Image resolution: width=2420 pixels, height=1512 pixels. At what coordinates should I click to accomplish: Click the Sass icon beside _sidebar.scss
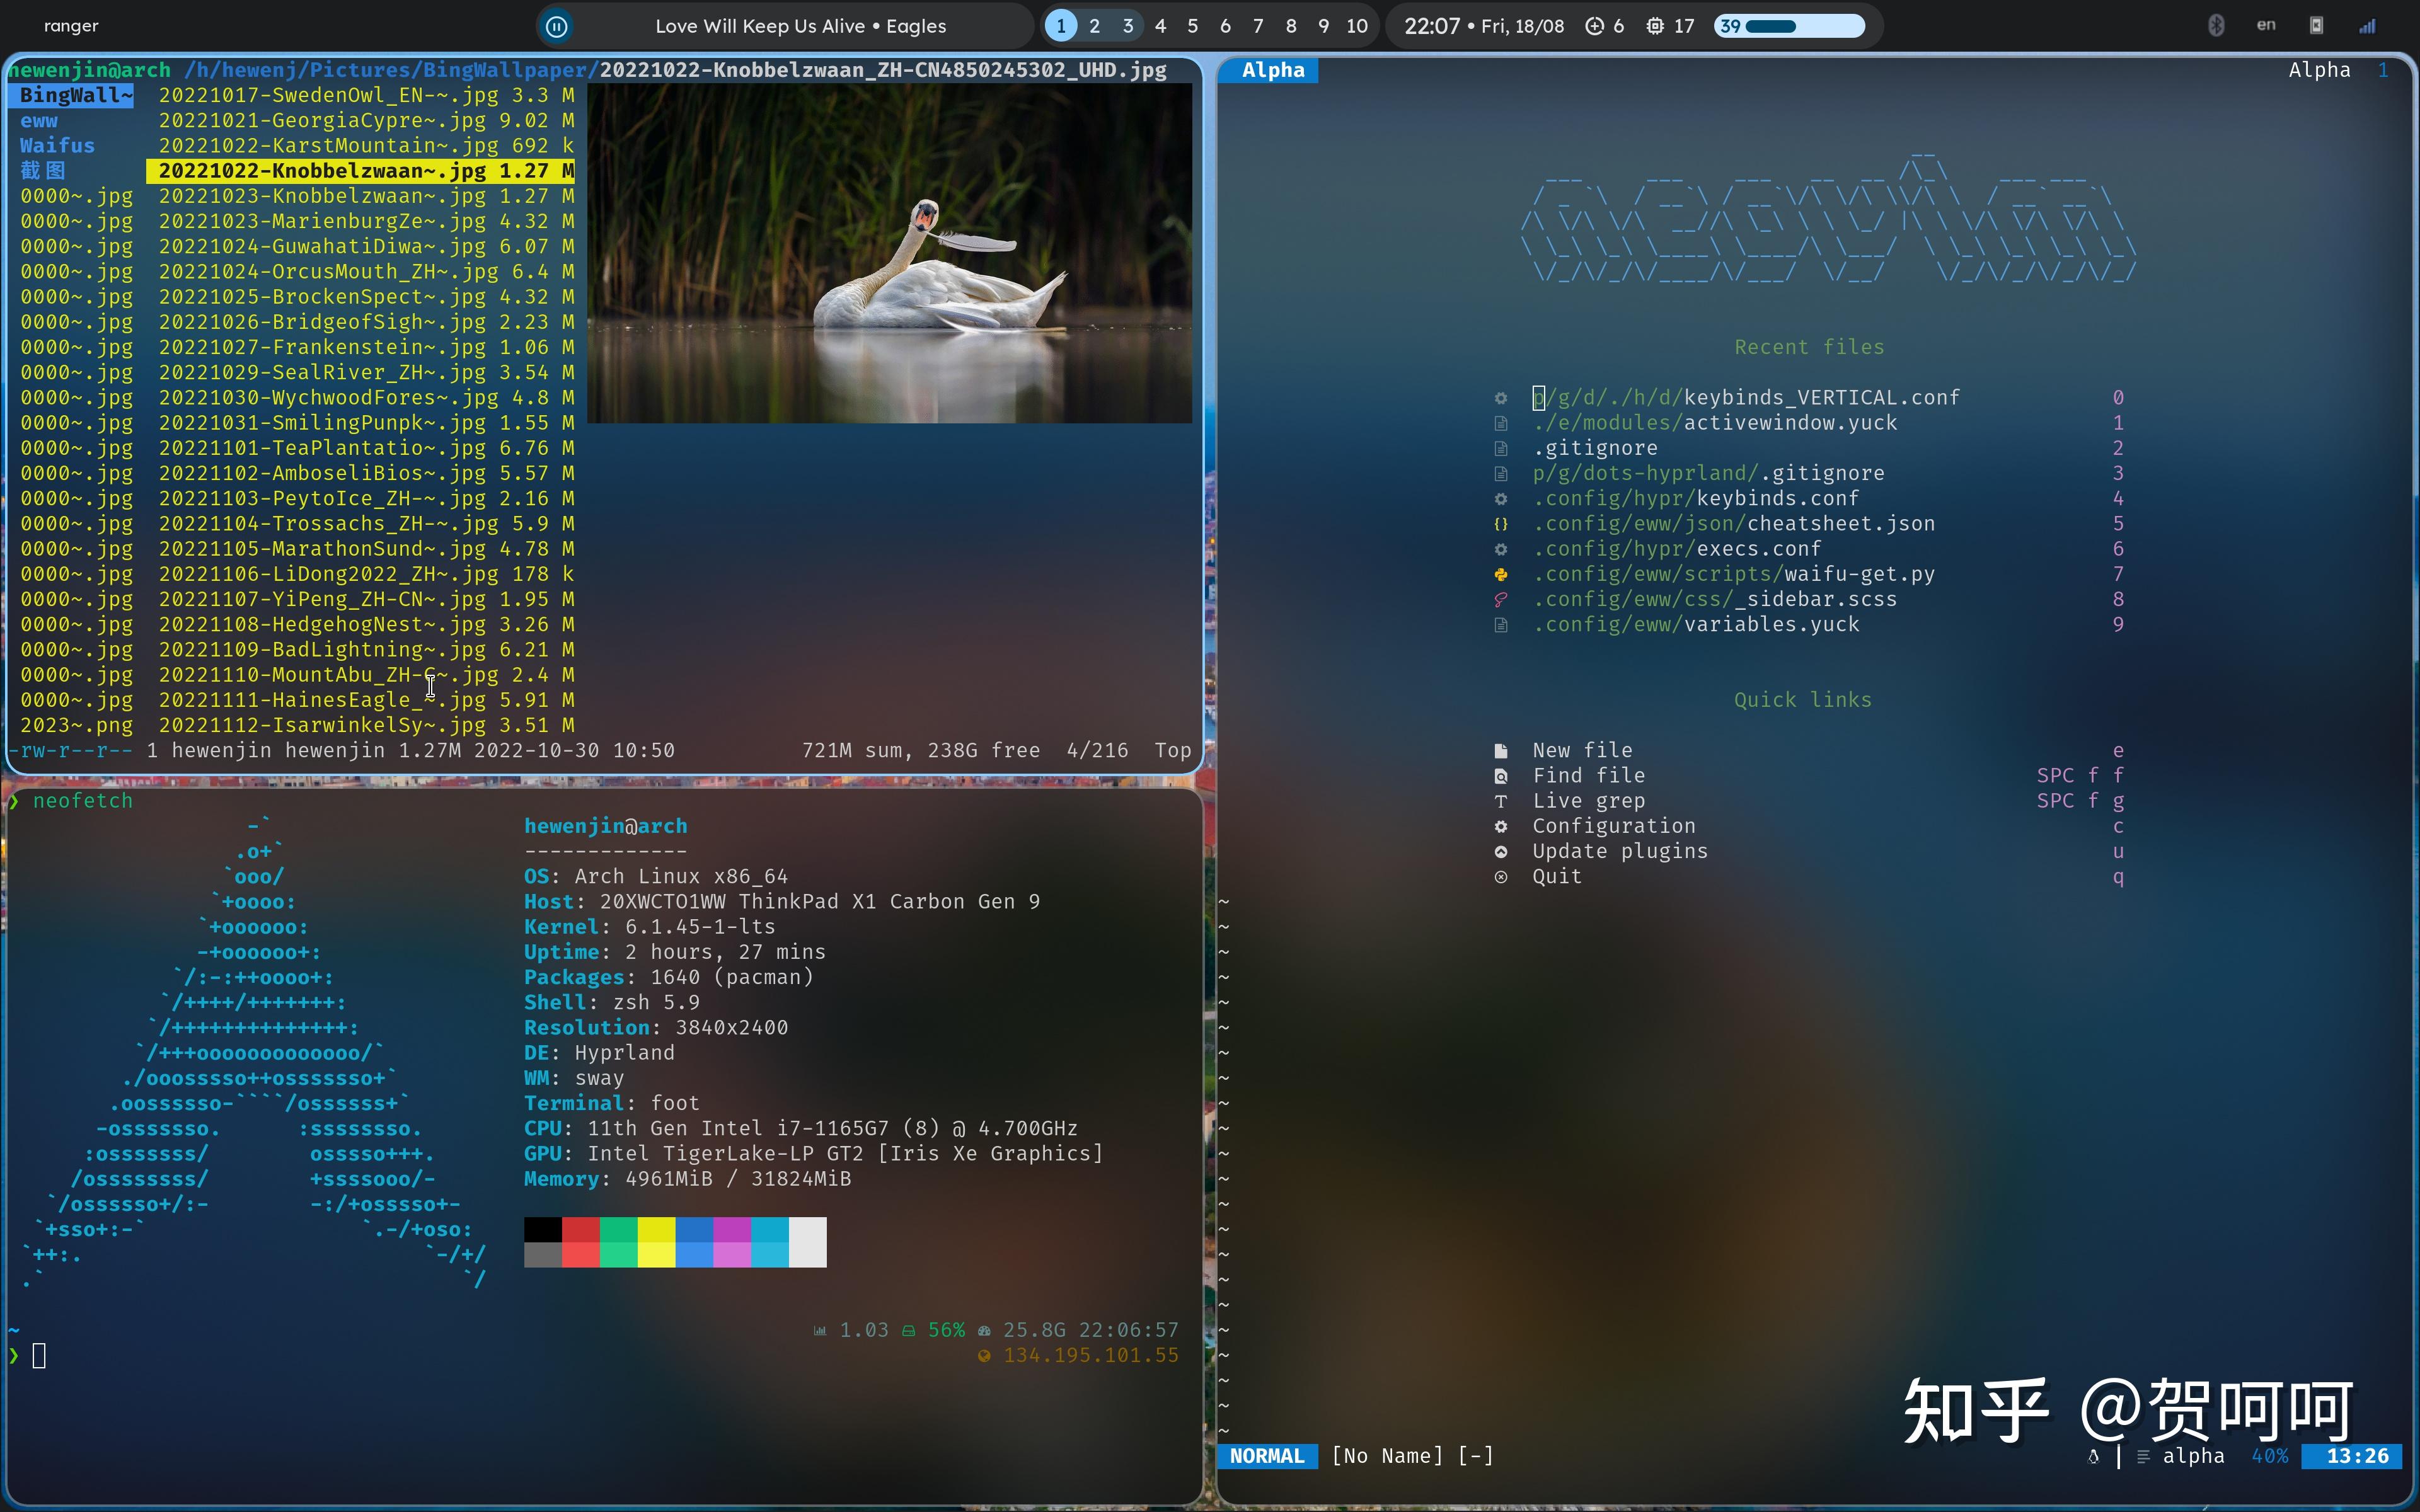coord(1500,599)
